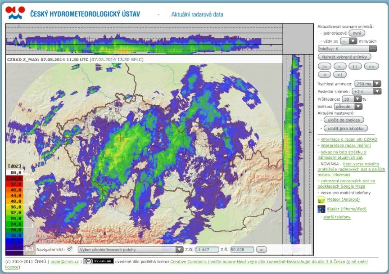
Task: Open the 'starší telefony' link
Action: coord(337,217)
